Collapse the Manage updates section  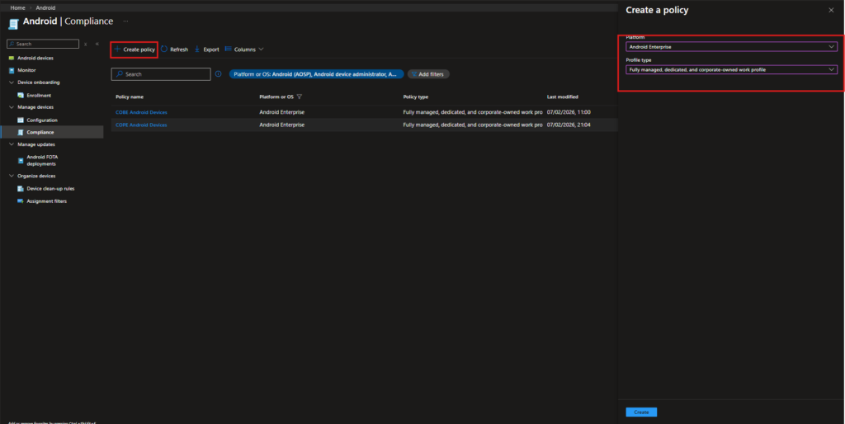click(x=11, y=144)
